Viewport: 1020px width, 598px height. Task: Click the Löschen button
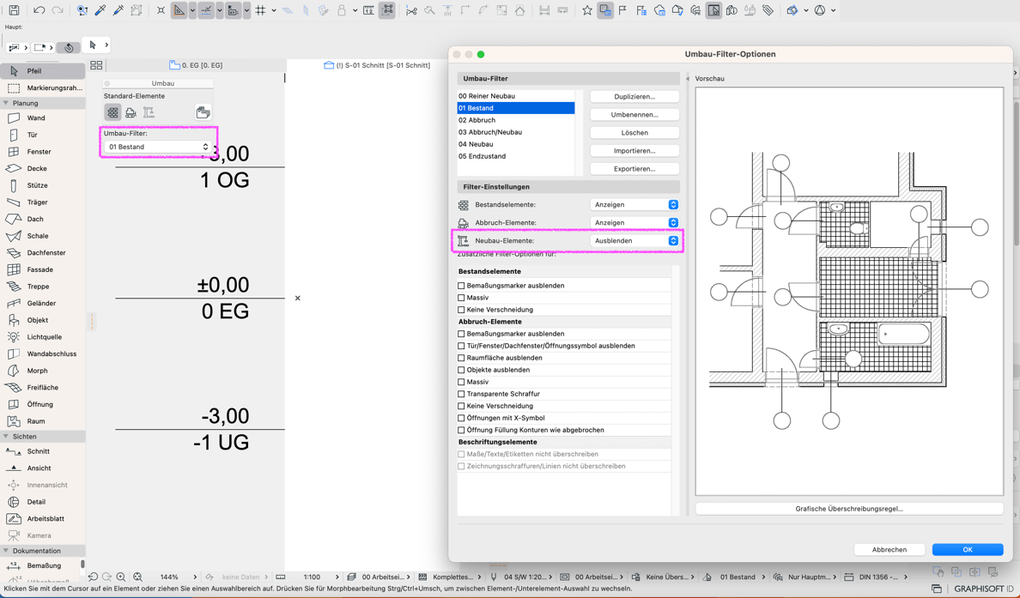(634, 133)
